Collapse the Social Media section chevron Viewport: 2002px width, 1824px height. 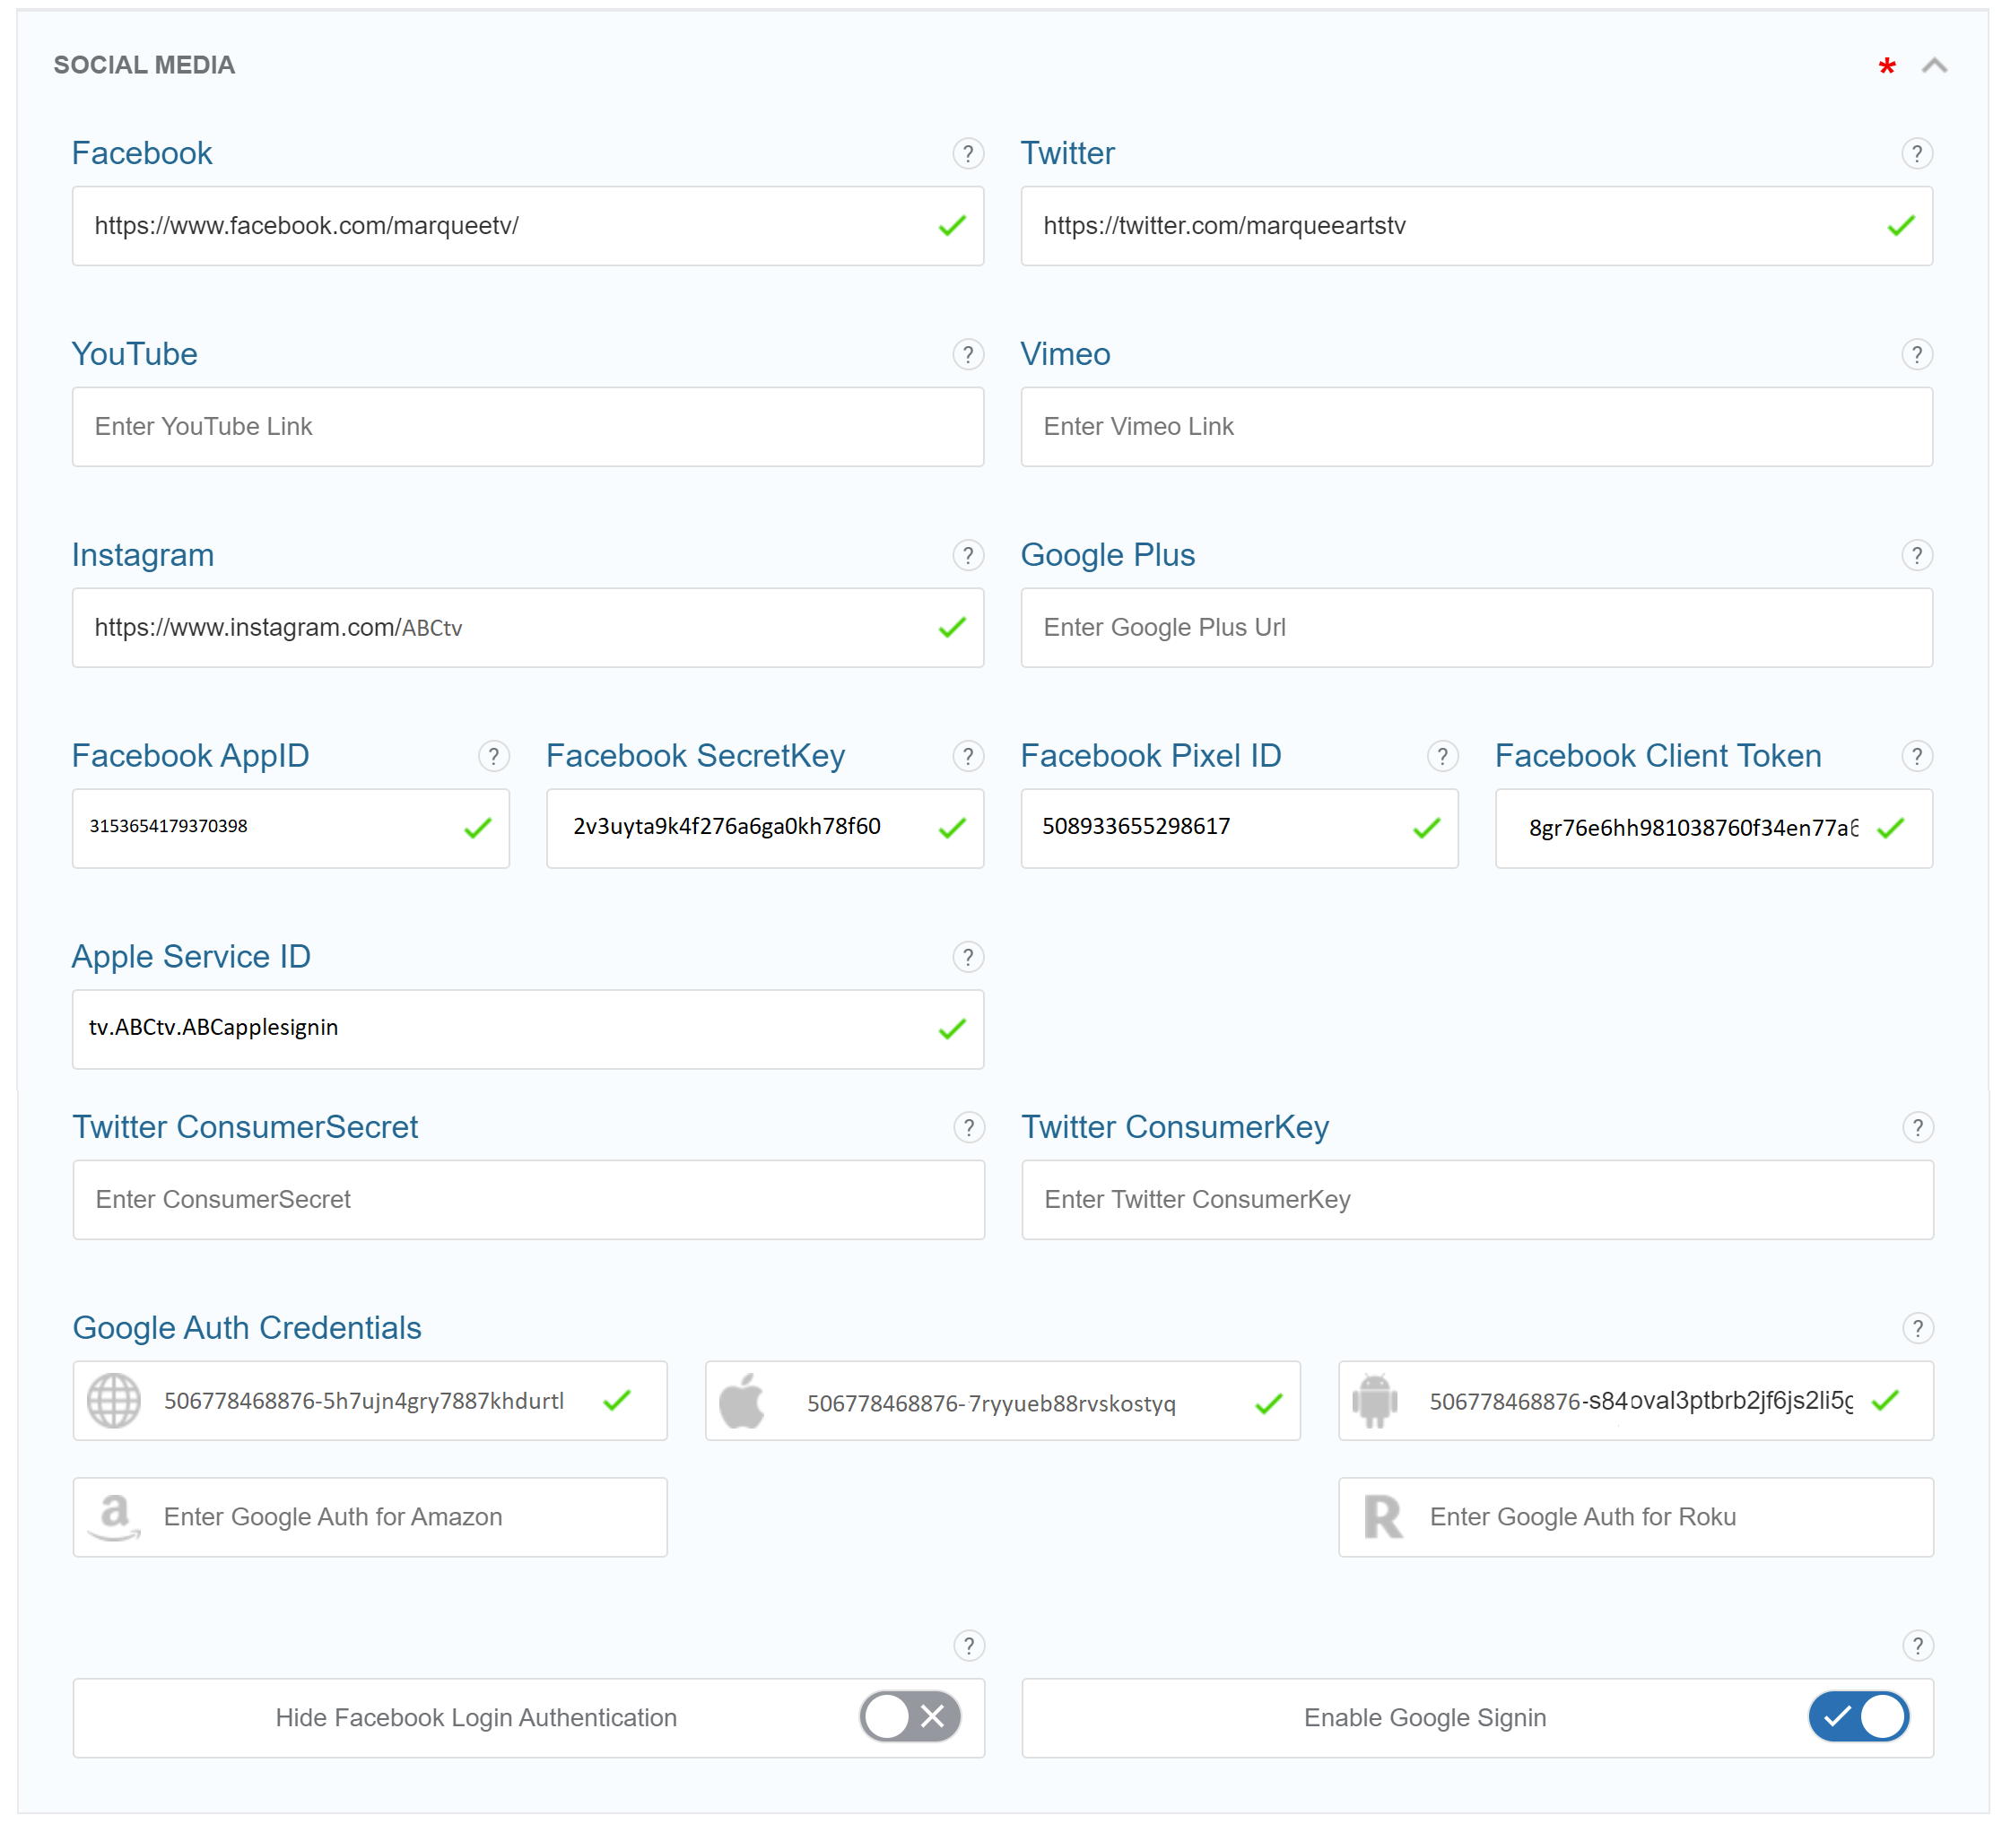coord(1934,65)
